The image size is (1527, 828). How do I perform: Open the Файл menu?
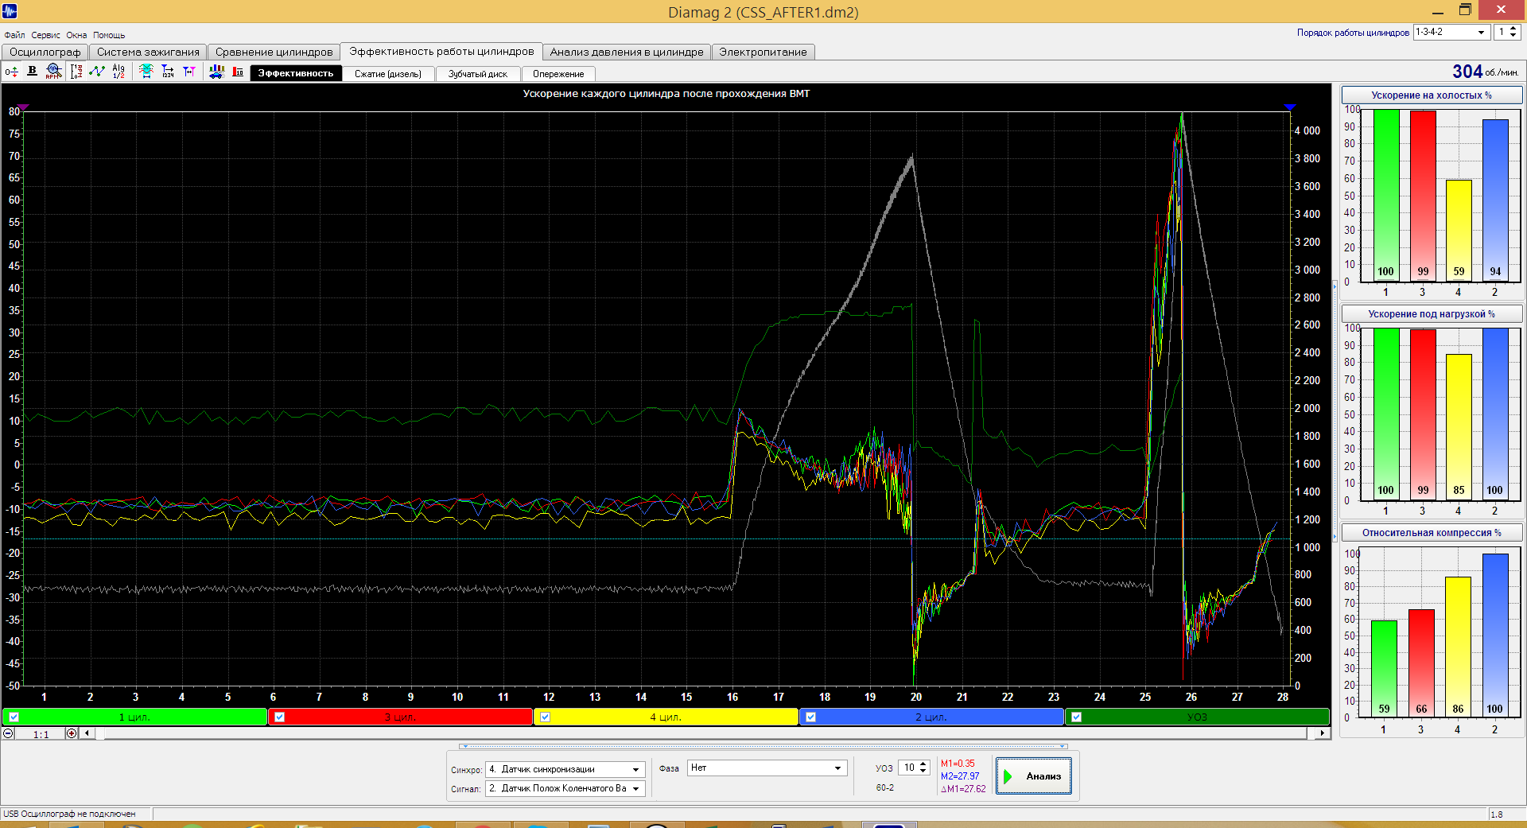(14, 35)
